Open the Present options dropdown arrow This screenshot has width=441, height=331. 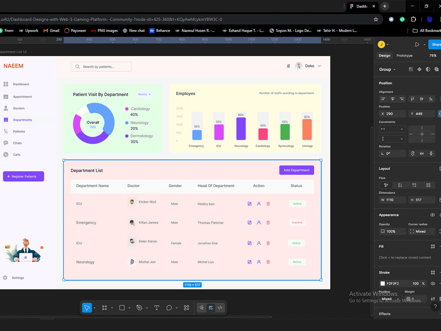[424, 45]
